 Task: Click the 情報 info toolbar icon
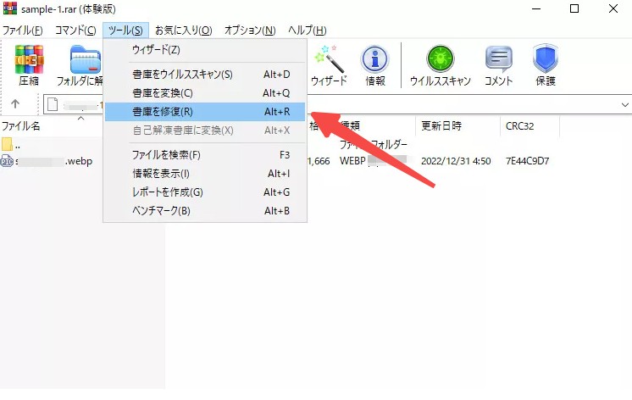(374, 65)
